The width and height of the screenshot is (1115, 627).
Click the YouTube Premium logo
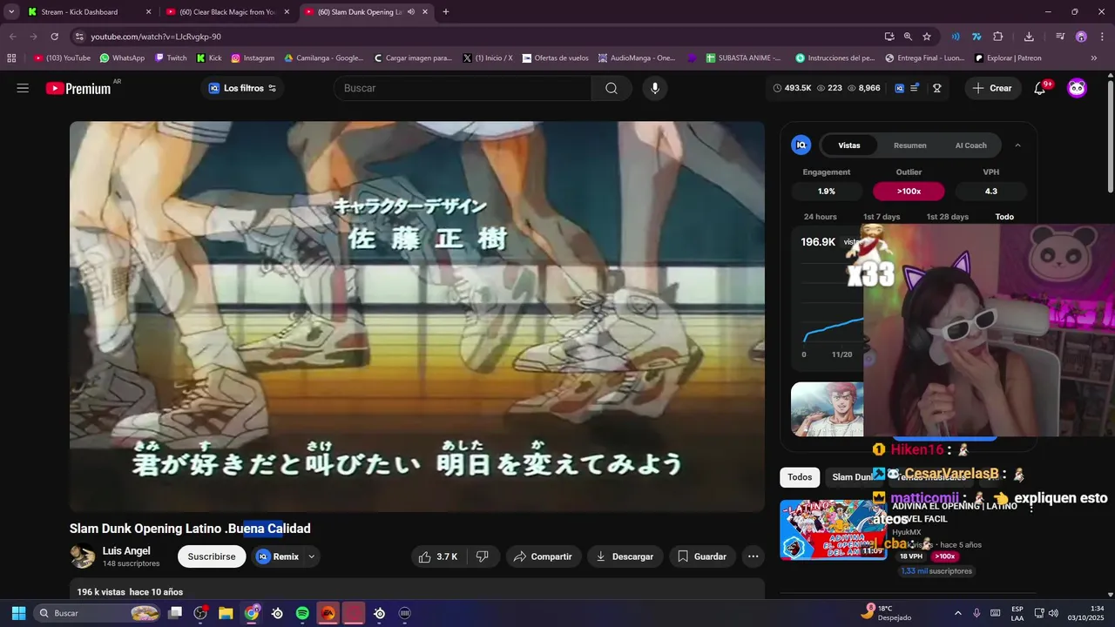78,88
